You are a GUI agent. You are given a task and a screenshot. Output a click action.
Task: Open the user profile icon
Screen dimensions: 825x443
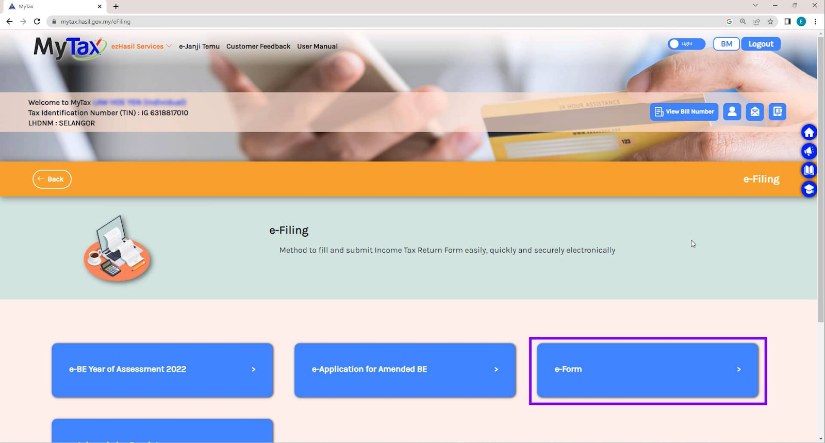click(732, 111)
